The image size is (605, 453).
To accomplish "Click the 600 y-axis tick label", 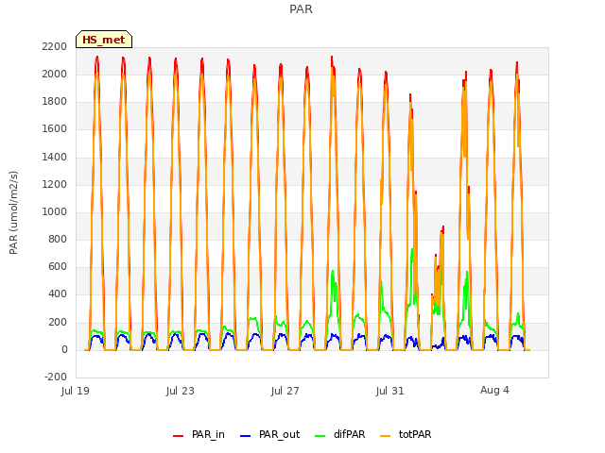I will pos(58,266).
